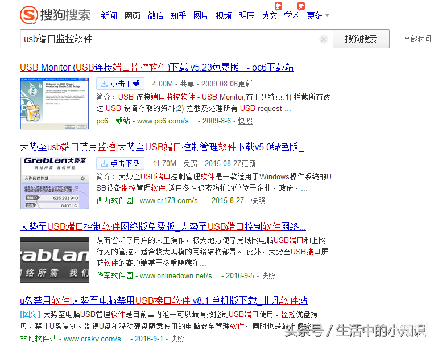The height and width of the screenshot is (342, 434).
Task: Open the 学术 tab
Action: 292,15
